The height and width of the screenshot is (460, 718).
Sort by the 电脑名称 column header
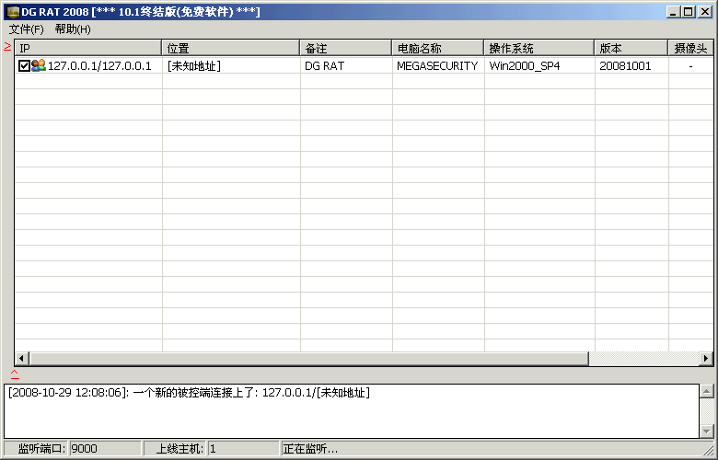pos(437,48)
